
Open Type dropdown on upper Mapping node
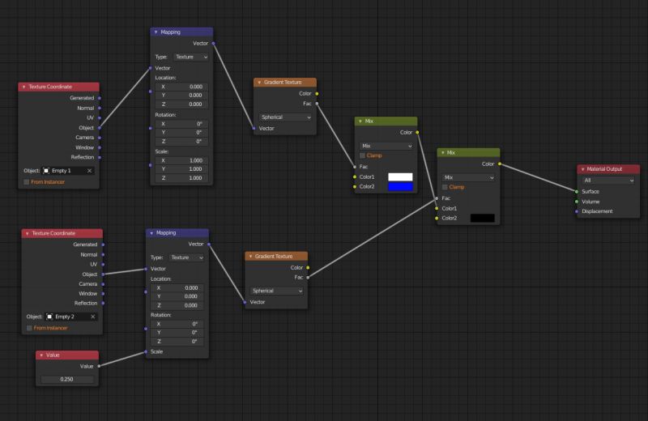coord(191,57)
